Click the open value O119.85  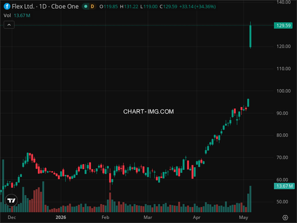(109, 7)
